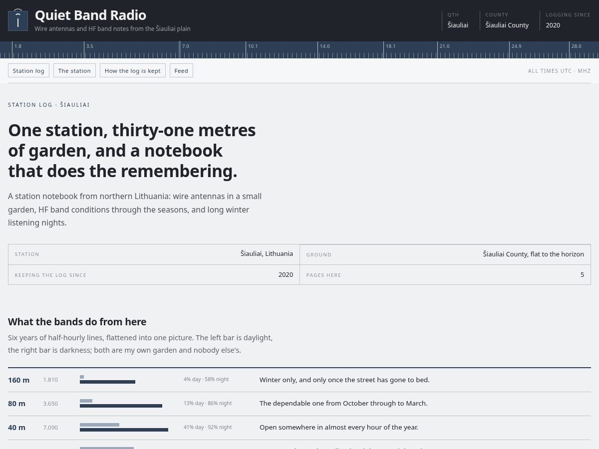Click the intro paragraph about northern Lithuania
Screen dimensions: 599x449
point(135,210)
